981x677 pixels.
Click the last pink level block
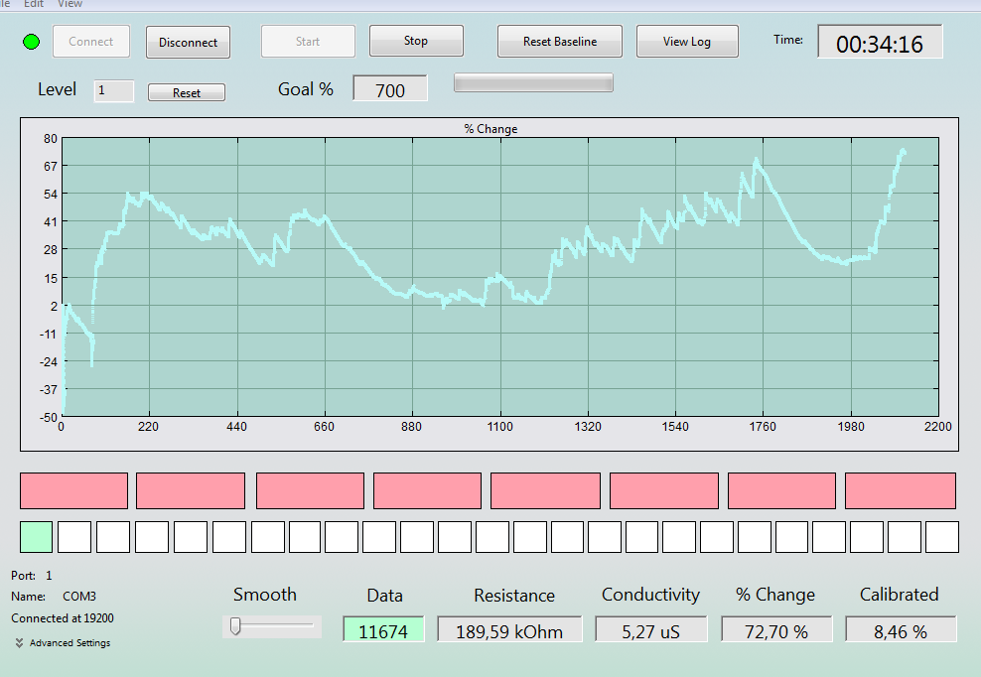pos(901,490)
